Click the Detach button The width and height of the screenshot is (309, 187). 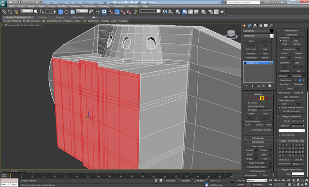tap(298, 57)
